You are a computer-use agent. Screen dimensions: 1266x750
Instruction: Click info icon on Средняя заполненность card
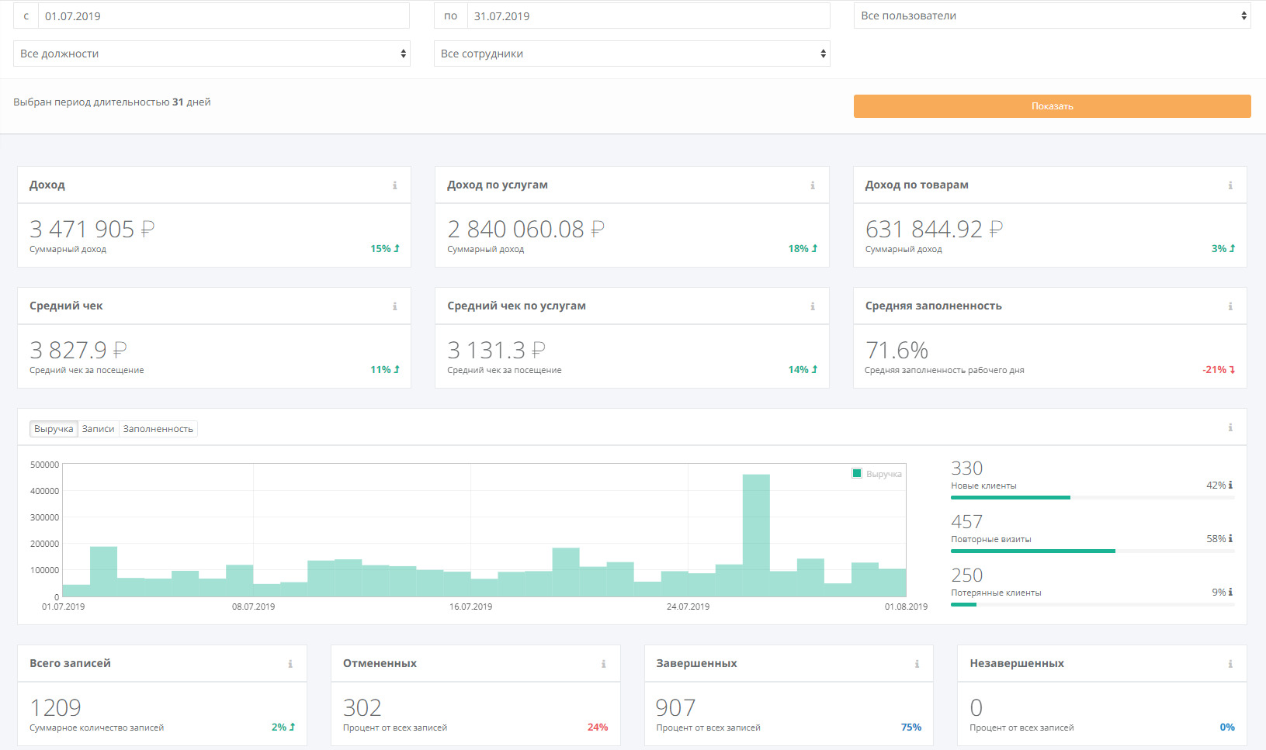(1230, 306)
